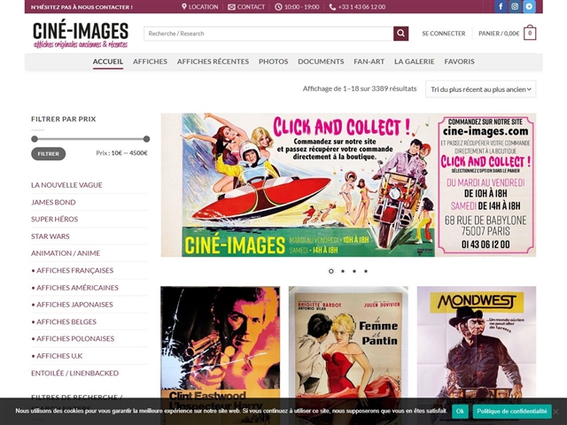Open the cart bag icon
Viewport: 567px width, 425px height.
coord(530,34)
